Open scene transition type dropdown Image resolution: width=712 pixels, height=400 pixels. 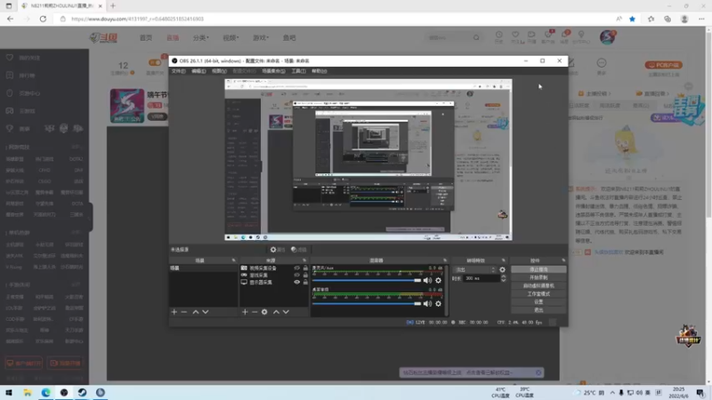click(x=475, y=270)
